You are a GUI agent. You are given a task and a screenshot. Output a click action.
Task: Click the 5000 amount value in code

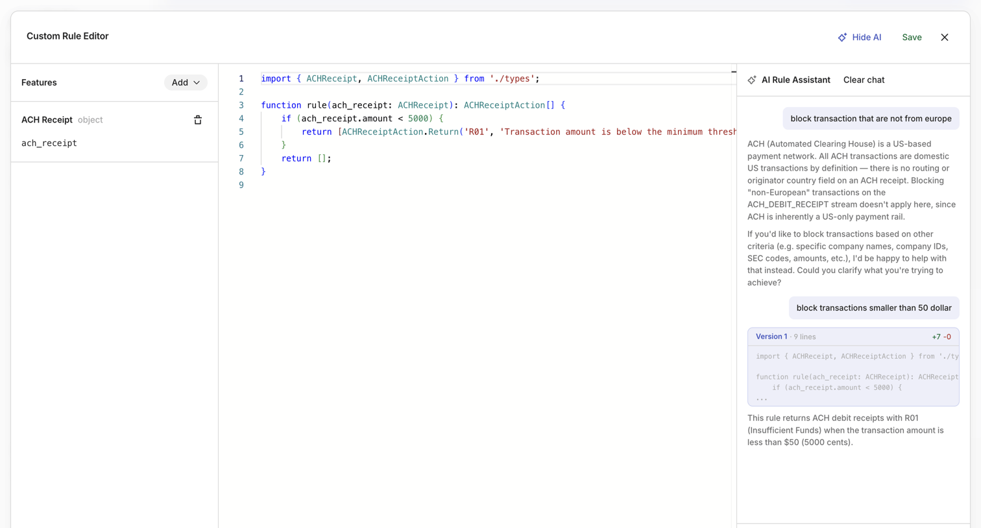[418, 119]
